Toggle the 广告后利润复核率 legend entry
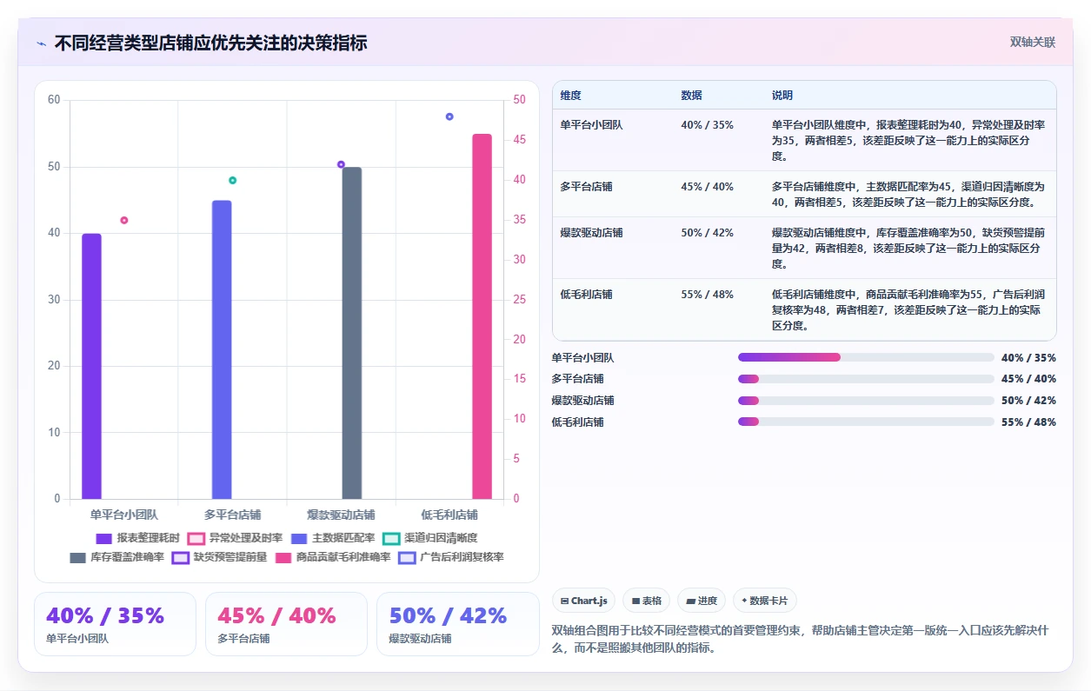 [451, 557]
